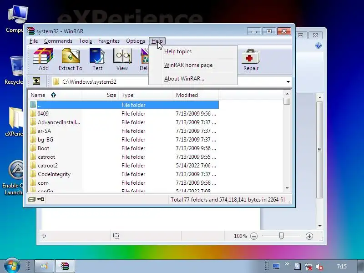
Task: Select the catroot2 folder row
Action: 124,166
